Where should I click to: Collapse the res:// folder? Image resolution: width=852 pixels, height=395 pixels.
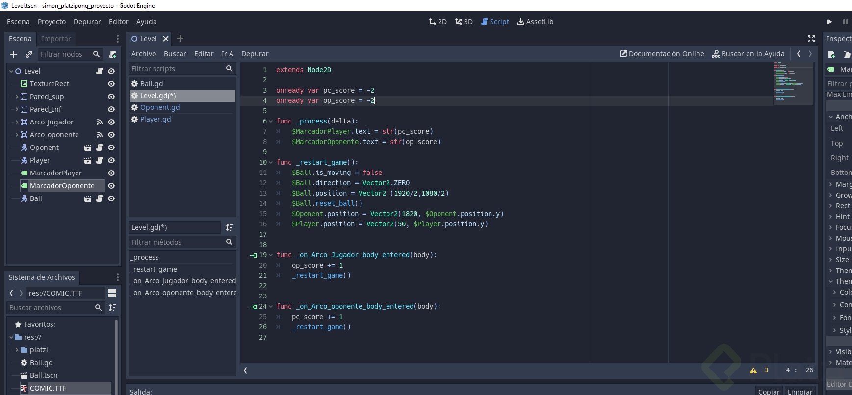pyautogui.click(x=11, y=337)
